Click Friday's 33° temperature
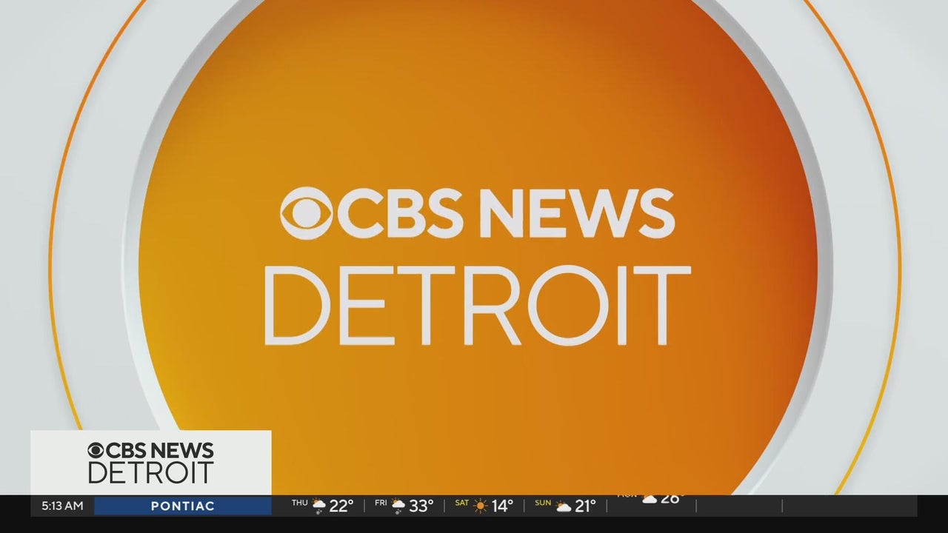Viewport: 948px width, 533px height. click(x=421, y=506)
